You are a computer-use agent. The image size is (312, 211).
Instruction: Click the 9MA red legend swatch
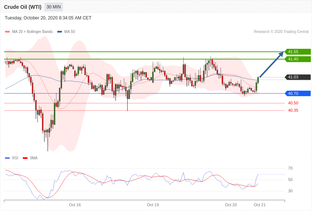coord(25,158)
